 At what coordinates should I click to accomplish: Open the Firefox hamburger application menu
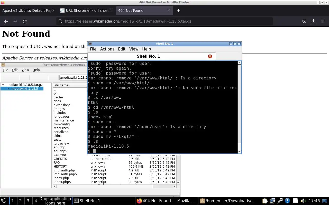point(323,21)
